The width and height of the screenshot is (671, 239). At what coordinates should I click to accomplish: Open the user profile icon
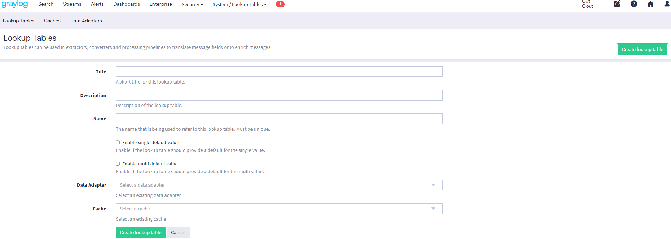(x=667, y=4)
